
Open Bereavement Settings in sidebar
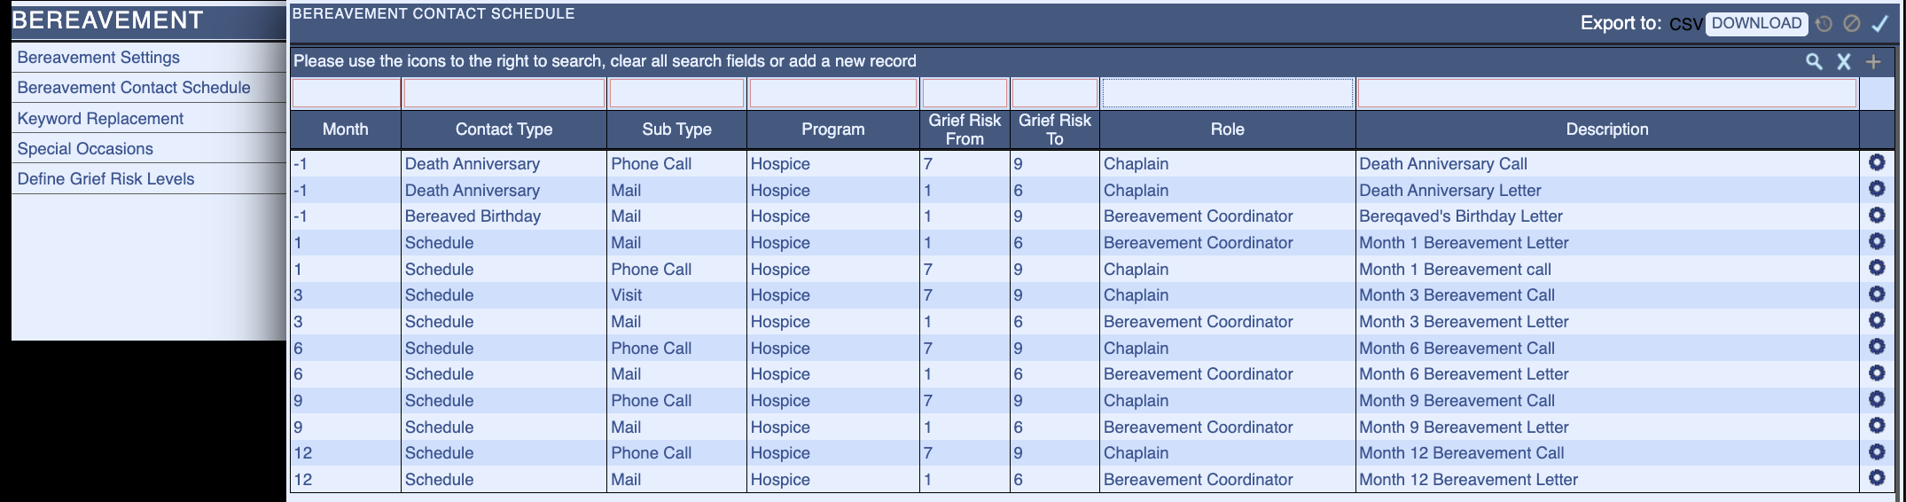pyautogui.click(x=98, y=58)
